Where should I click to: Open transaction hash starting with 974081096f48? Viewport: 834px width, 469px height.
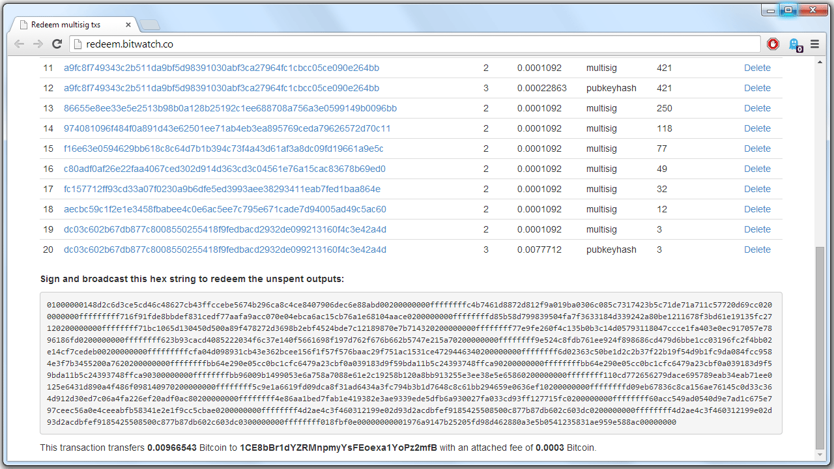click(x=227, y=128)
